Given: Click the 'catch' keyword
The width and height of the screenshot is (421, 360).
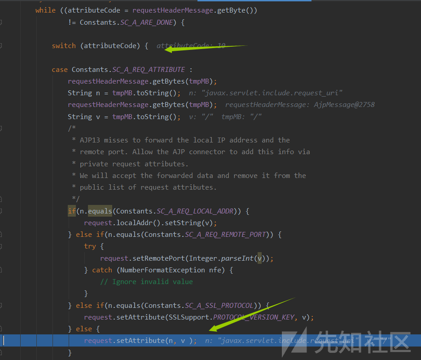Looking at the screenshot, I should [x=102, y=270].
